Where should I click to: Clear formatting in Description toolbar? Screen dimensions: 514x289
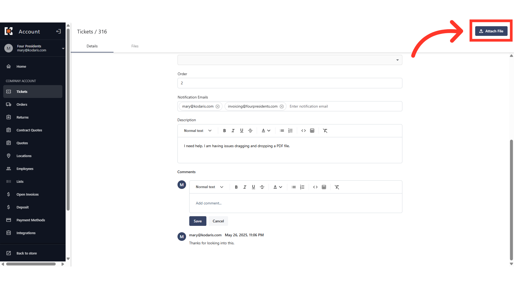click(325, 131)
